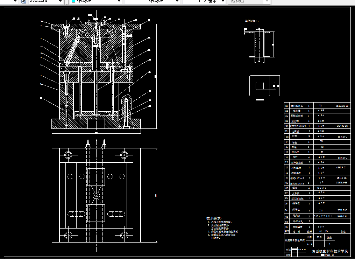Select the 零件图如下 label text
355x259 pixels.
[252, 21]
